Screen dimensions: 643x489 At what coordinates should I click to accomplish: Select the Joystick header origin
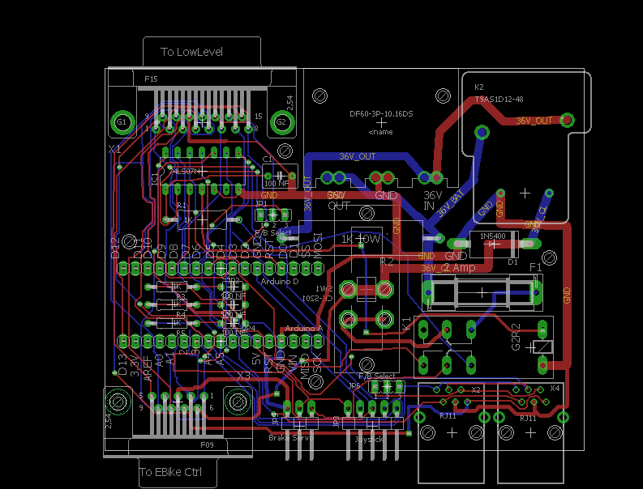point(372,424)
